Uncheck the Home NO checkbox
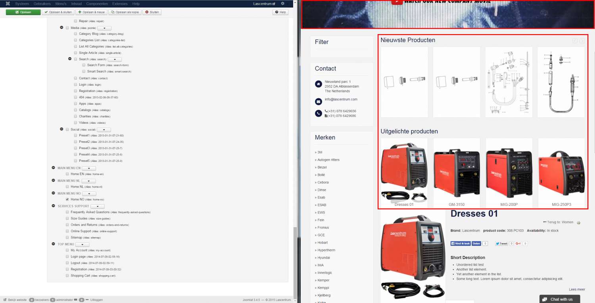 (x=67, y=199)
